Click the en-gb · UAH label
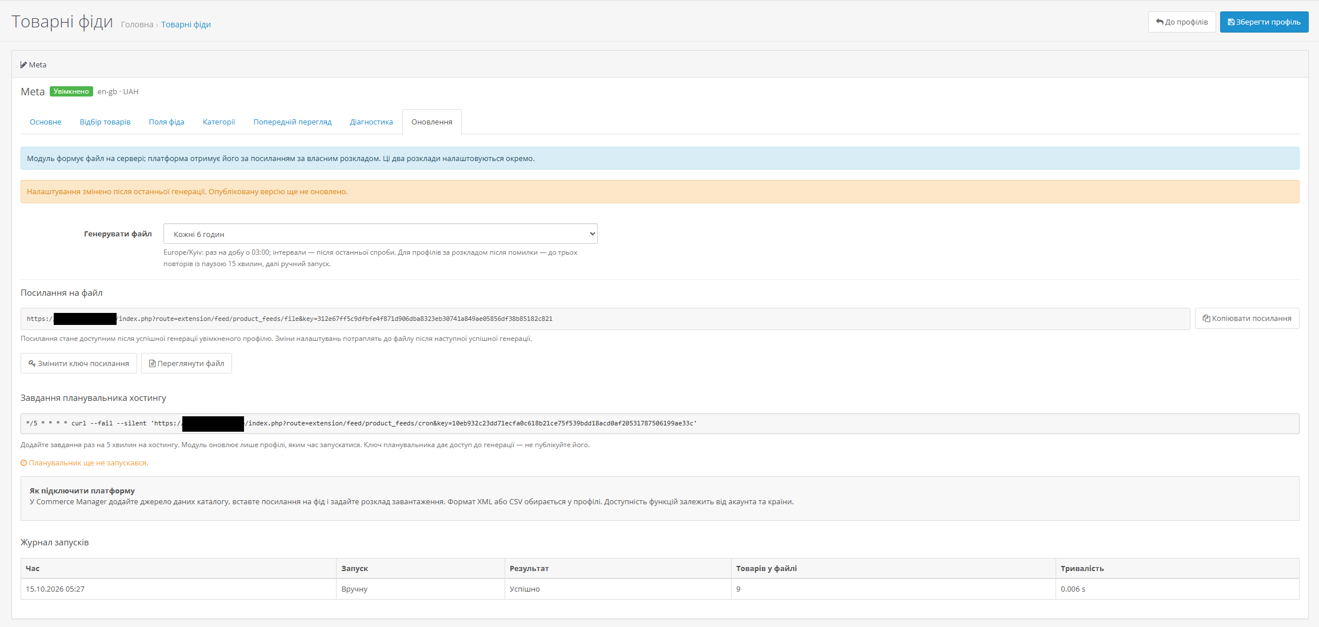The width and height of the screenshot is (1319, 627). (118, 91)
